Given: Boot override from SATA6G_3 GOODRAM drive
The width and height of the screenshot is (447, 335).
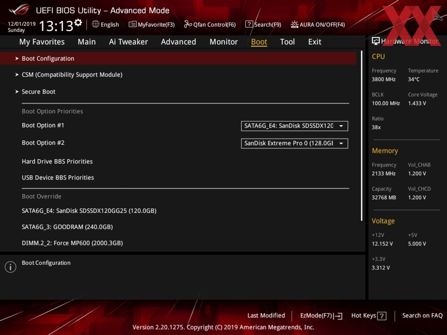Looking at the screenshot, I should 67,227.
